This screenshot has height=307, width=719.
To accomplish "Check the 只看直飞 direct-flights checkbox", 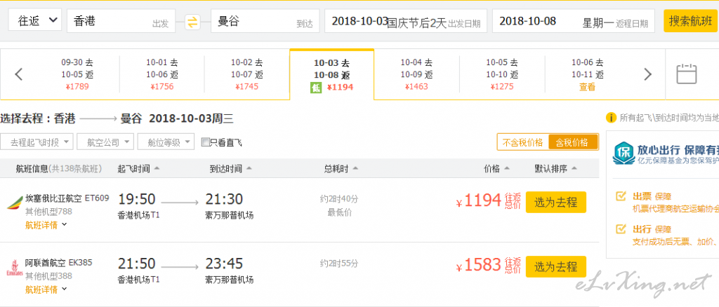I will pos(206,142).
